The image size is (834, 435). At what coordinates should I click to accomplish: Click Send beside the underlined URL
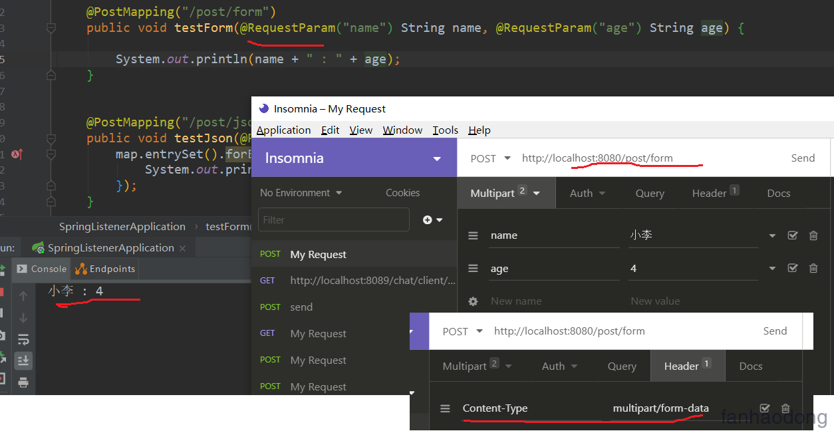803,158
